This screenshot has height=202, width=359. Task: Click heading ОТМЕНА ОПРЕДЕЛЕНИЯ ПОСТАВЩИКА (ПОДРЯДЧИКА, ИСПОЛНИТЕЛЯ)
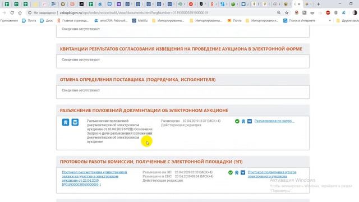137,80
